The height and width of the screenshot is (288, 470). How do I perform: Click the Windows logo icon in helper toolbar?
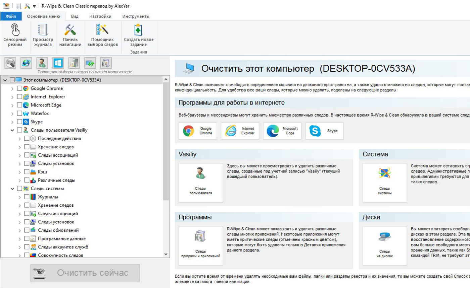click(58, 63)
